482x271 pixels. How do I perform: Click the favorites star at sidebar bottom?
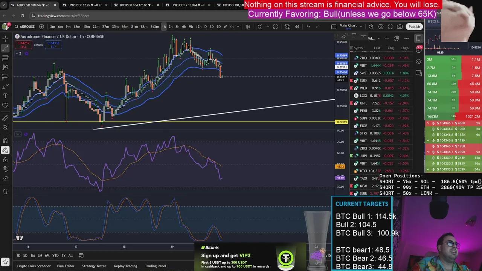[5, 262]
